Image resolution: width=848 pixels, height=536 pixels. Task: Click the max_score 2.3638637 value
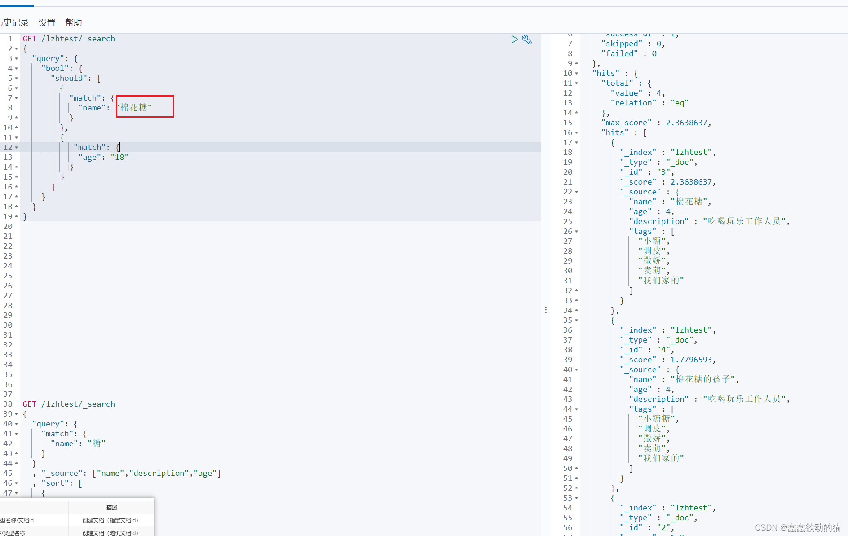pos(686,123)
